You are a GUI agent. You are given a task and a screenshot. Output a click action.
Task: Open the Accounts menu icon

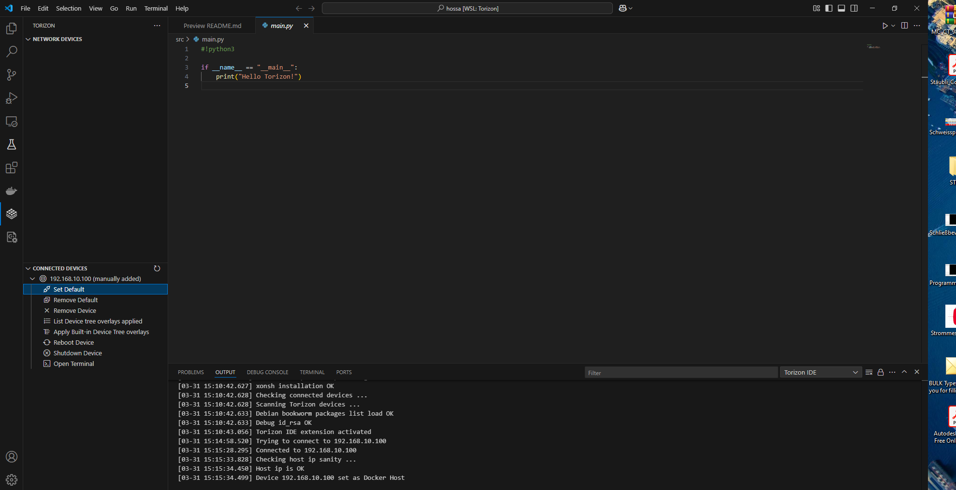(12, 457)
